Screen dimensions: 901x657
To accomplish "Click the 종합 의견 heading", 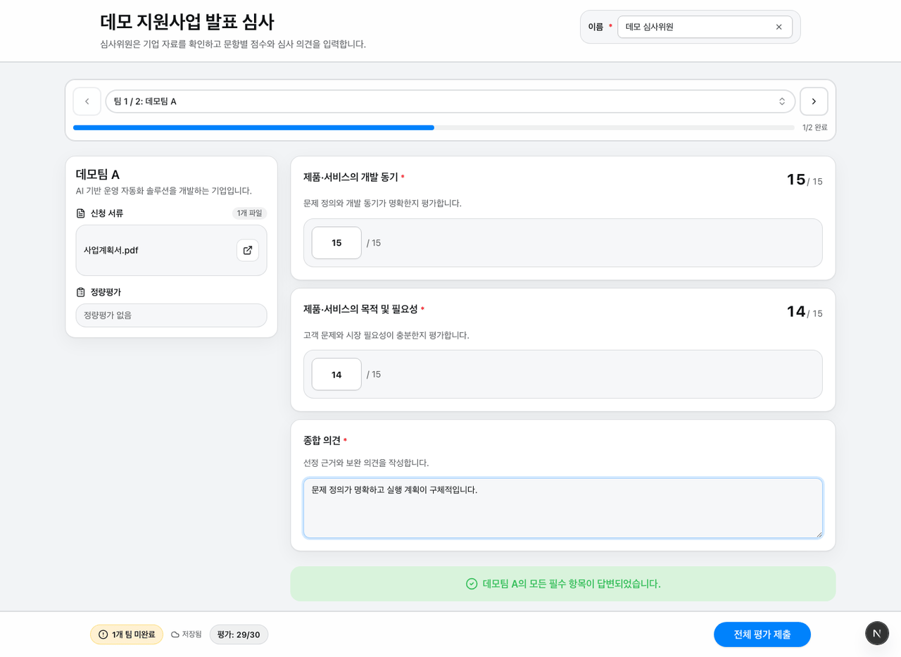I will [322, 440].
